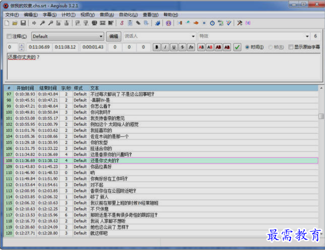This screenshot has height=250, width=325.
Task: Click the 编辑 style edit button
Action: pyautogui.click(x=114, y=36)
